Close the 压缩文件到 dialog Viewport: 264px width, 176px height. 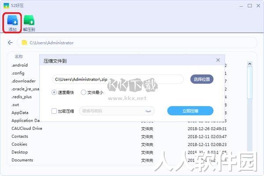[x=218, y=60]
